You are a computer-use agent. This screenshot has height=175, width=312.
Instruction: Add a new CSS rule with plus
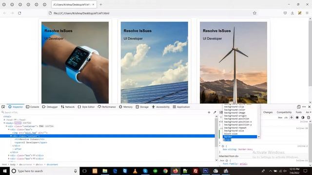(292, 118)
